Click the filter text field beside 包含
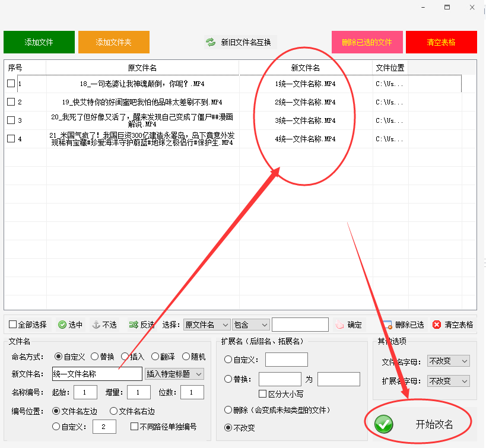 coord(300,325)
